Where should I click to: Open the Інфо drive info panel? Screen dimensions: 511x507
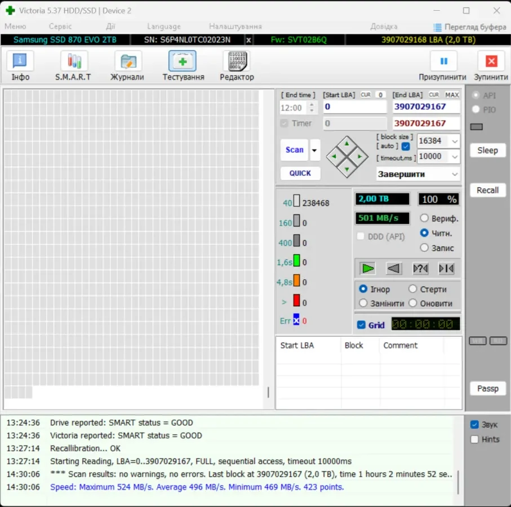coord(20,65)
